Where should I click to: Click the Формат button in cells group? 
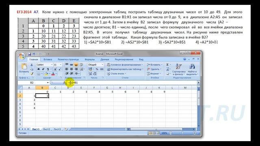154,74
